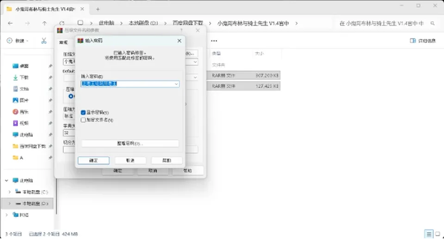Open a new Explorer tab with plus
The image size is (444, 239).
point(98,9)
